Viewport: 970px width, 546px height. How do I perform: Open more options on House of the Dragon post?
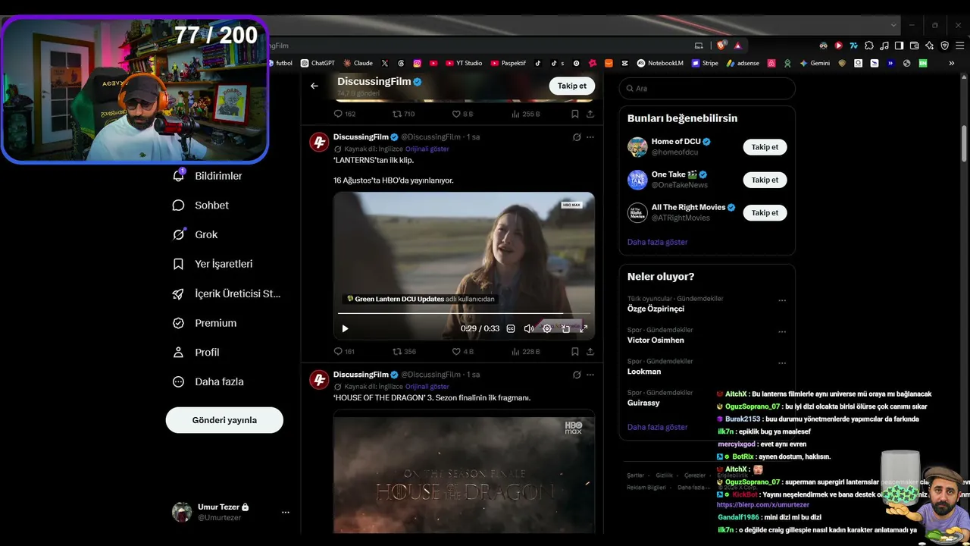[590, 375]
